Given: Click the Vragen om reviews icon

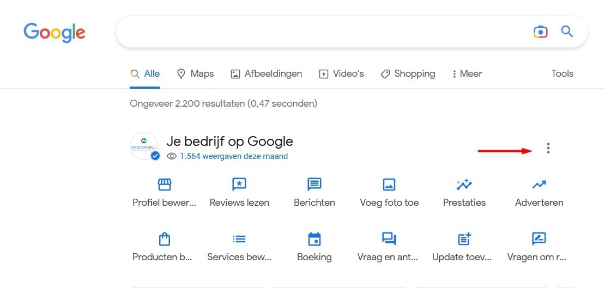Looking at the screenshot, I should 539,239.
